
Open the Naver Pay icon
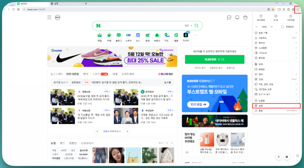tap(58, 17)
